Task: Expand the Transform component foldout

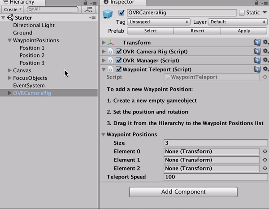Action: pos(104,43)
